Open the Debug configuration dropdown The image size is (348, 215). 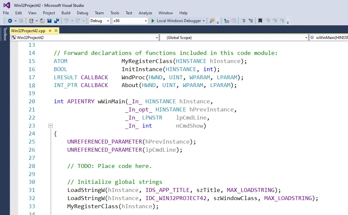coord(99,21)
